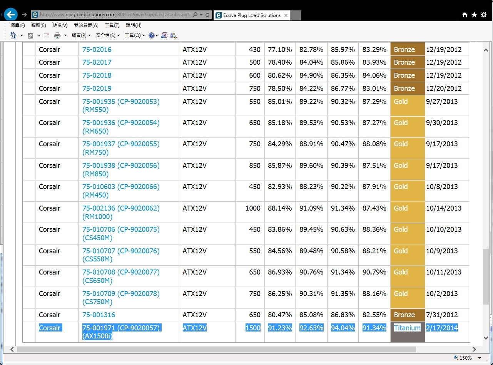Refresh the page with the reload icon

click(x=208, y=15)
